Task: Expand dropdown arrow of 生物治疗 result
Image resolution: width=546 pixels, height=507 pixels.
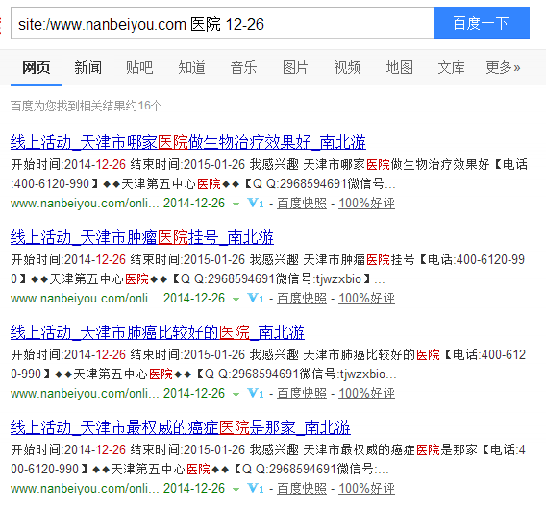Action: pos(236,205)
